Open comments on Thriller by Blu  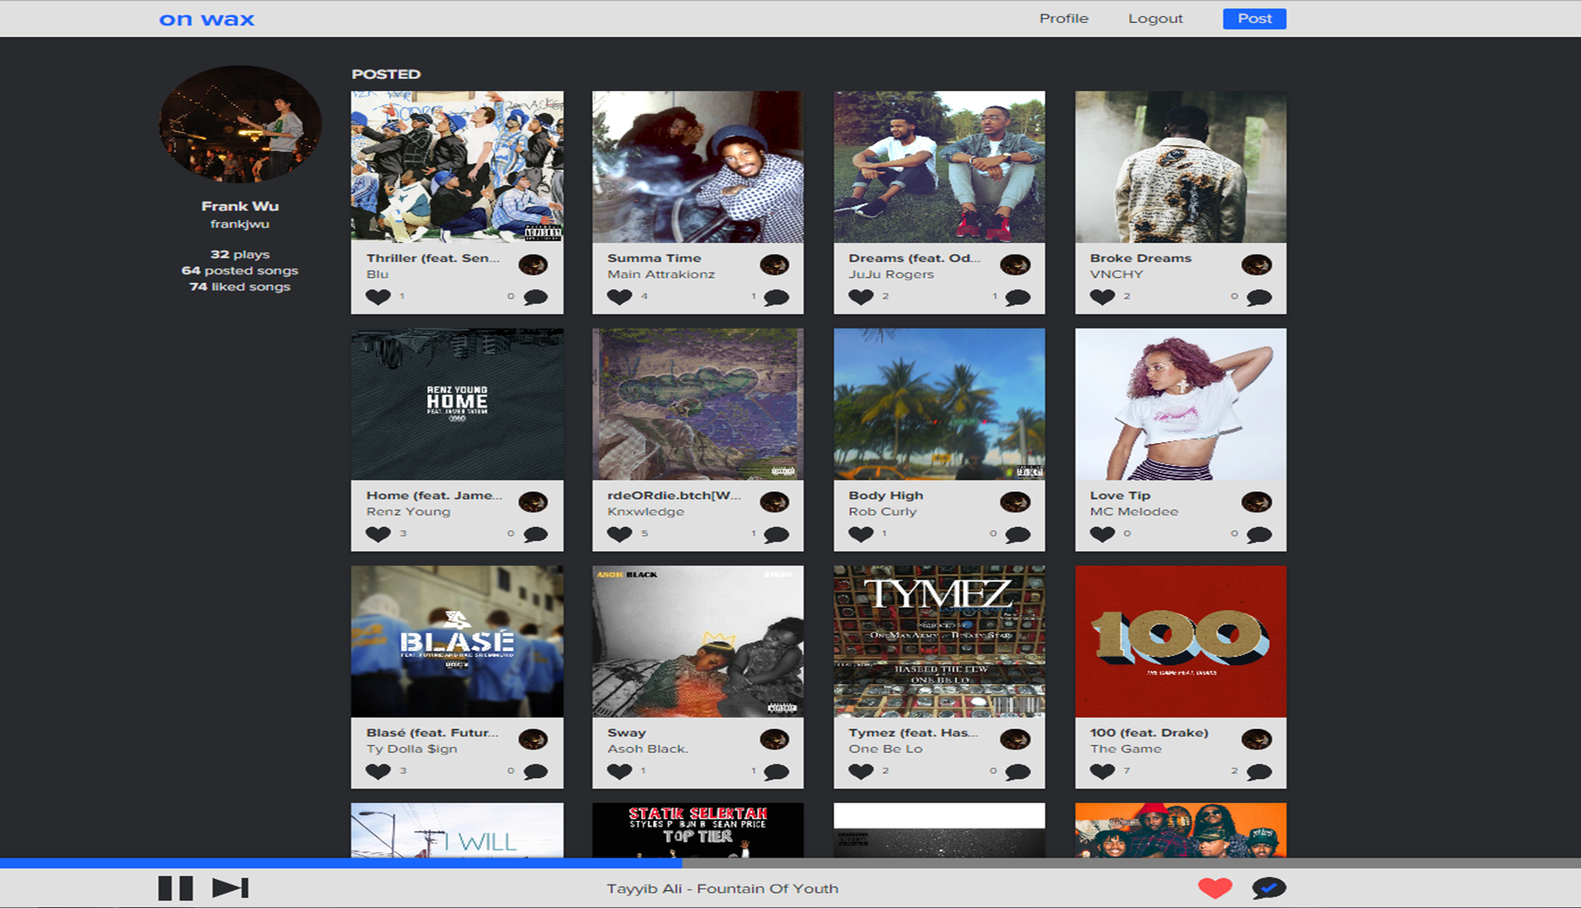[535, 297]
